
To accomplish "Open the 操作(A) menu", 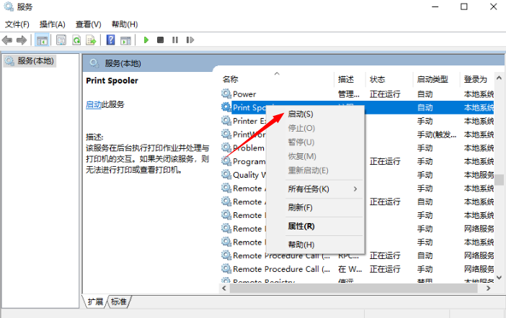I will 53,24.
